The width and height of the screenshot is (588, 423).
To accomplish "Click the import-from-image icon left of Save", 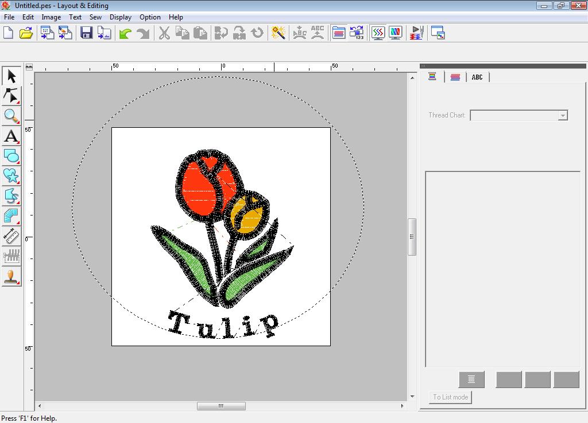I will tap(65, 33).
